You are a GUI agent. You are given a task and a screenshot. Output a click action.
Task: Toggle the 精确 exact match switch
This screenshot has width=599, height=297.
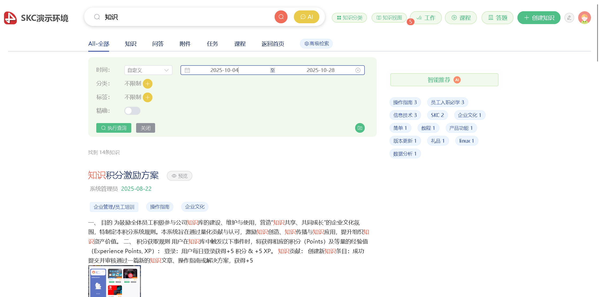click(x=132, y=111)
